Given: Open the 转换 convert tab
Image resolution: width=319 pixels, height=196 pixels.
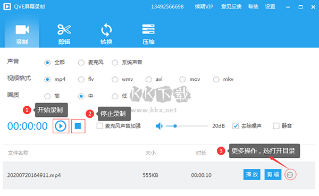Looking at the screenshot, I should pyautogui.click(x=106, y=34).
